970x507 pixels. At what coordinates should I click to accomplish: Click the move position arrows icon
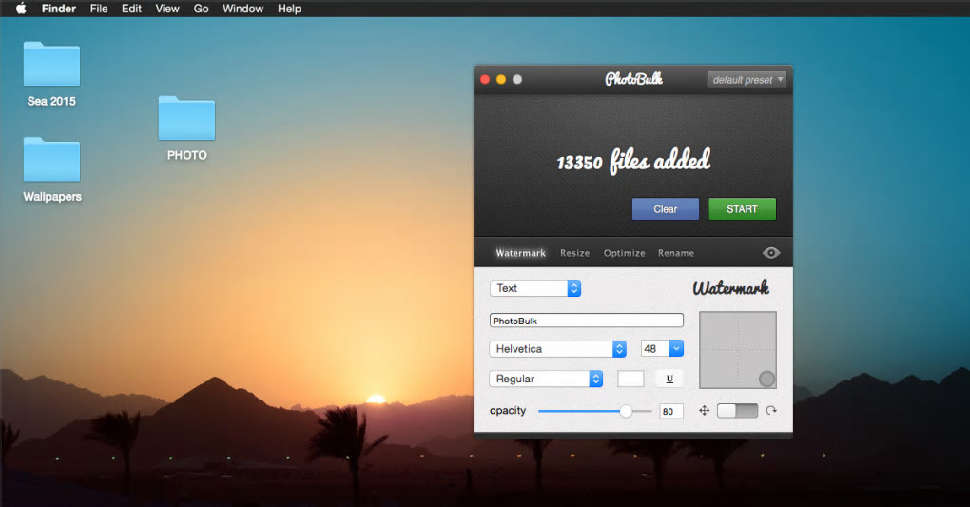(x=704, y=410)
